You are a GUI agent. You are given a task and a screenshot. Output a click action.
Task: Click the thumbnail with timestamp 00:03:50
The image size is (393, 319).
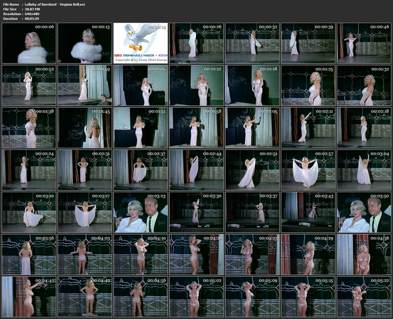point(364,212)
